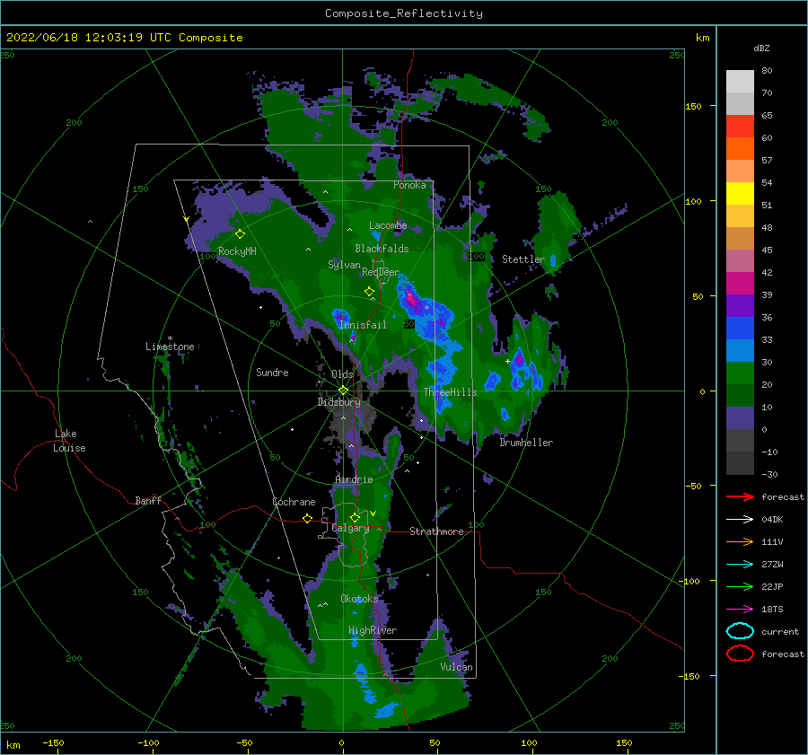Click the yellow diamond marker below Cochrane
This screenshot has height=755, width=808.
coord(307,518)
